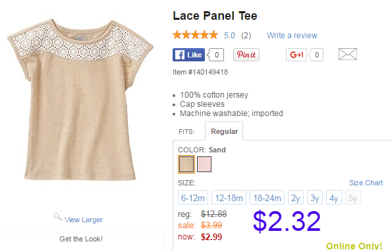
Task: Click the View Larger link
Action: tap(84, 220)
